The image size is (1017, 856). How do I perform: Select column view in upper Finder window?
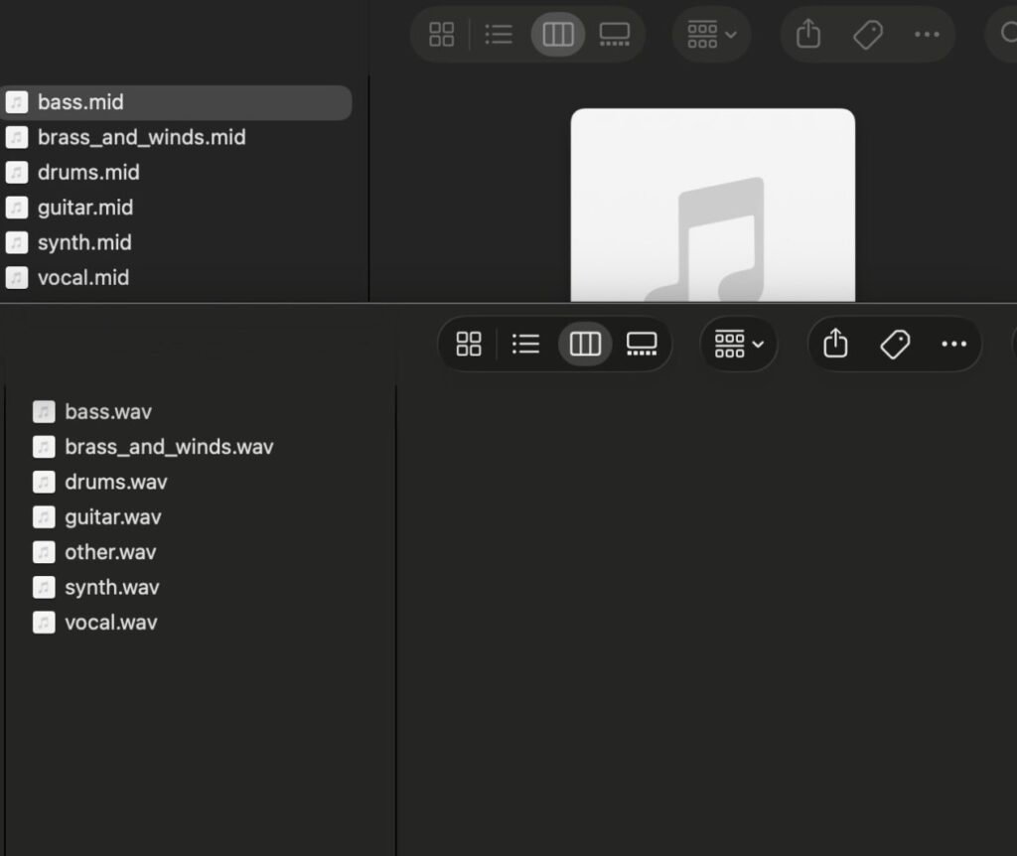pos(558,35)
